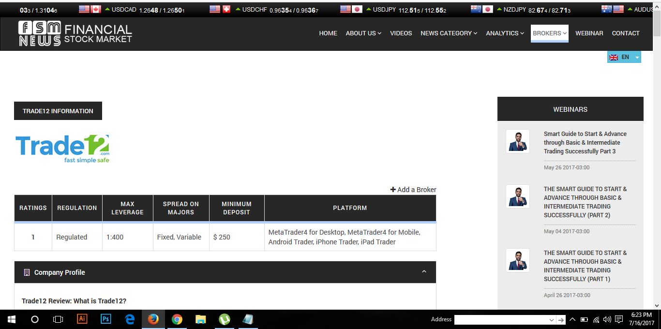Image resolution: width=661 pixels, height=329 pixels.
Task: Click the 1:400 leverage value
Action: pyautogui.click(x=115, y=237)
